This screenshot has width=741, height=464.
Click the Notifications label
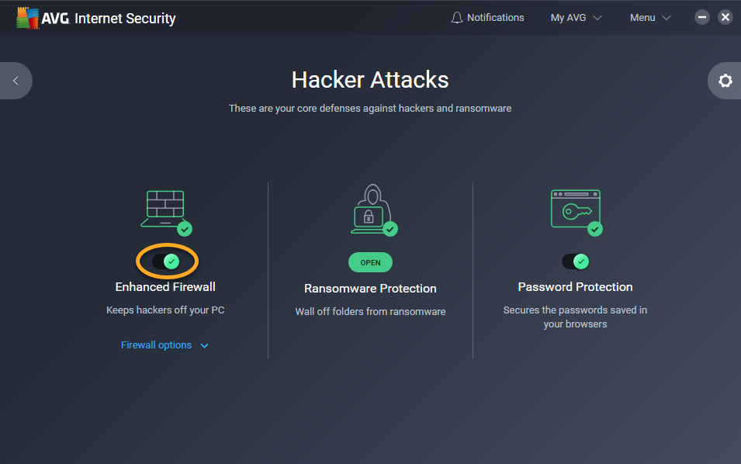(x=495, y=18)
